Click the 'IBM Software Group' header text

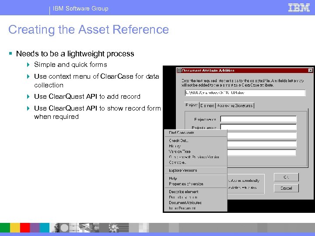tap(80, 8)
